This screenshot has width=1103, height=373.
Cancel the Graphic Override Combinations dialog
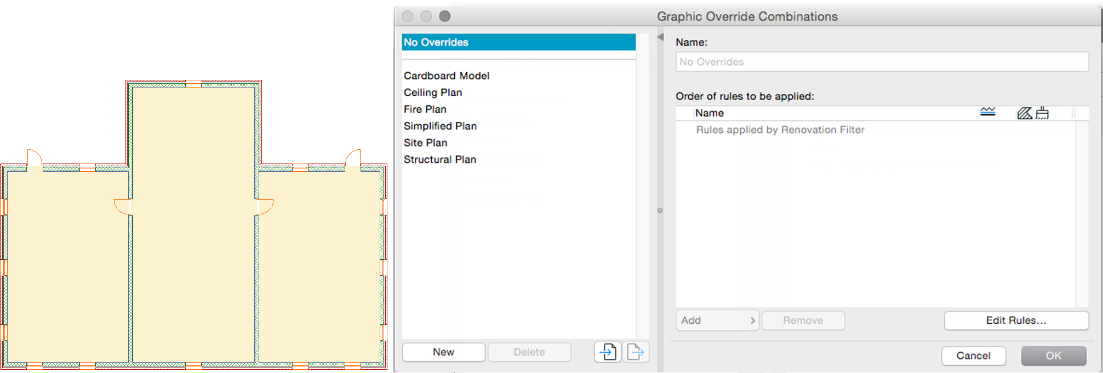pos(973,355)
